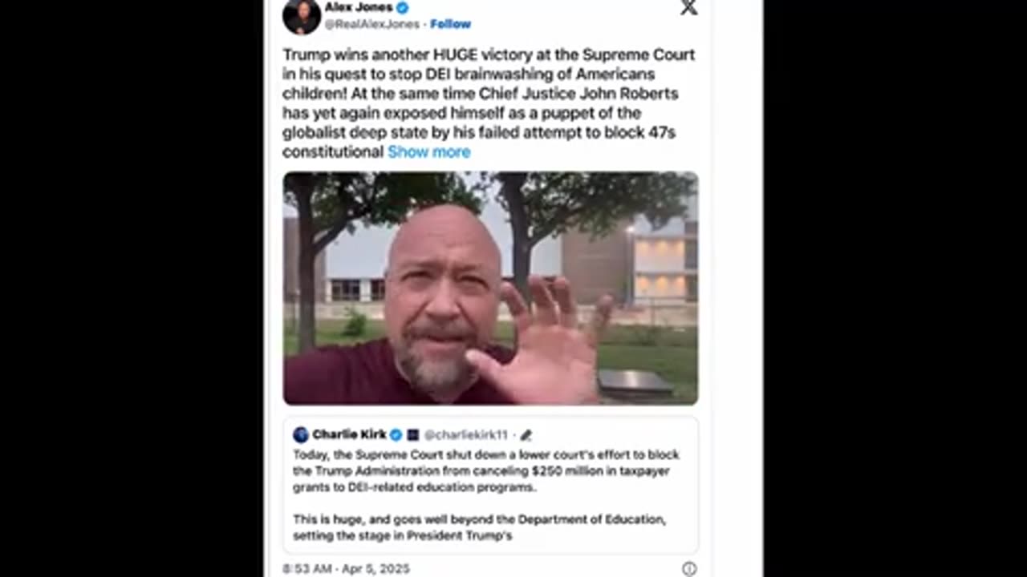Open the Charlie Kirk display name
Image resolution: width=1027 pixels, height=577 pixels.
(x=349, y=435)
